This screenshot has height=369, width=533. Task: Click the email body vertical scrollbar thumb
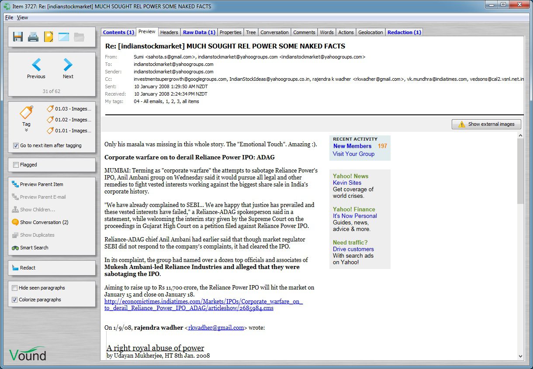pos(520,170)
